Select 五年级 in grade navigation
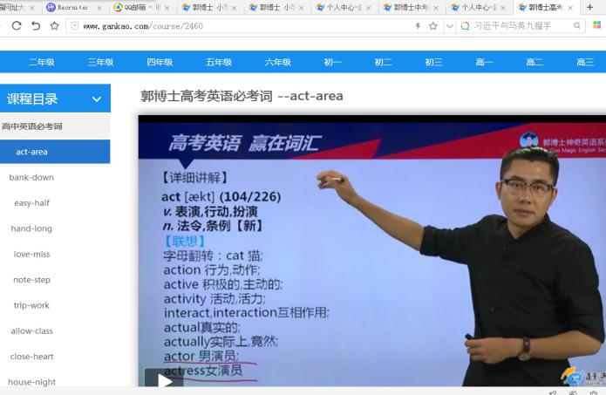The height and width of the screenshot is (395, 606). pos(219,62)
